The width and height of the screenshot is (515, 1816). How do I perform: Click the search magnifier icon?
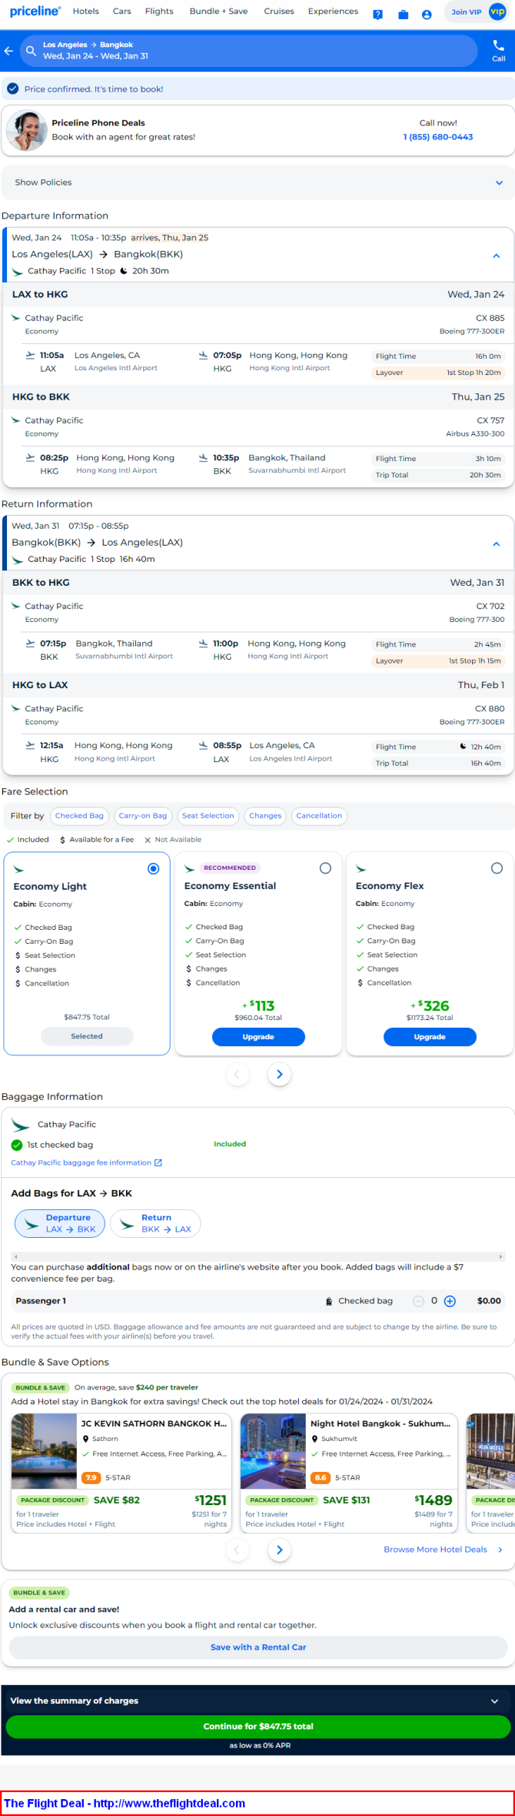[x=31, y=51]
